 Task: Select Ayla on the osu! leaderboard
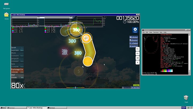click(17, 65)
